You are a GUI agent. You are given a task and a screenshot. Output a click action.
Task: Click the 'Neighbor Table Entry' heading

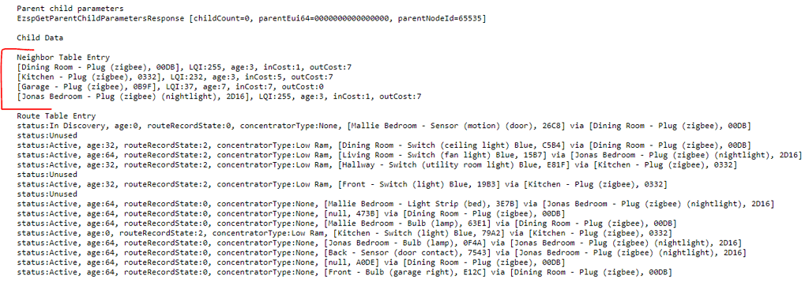(x=63, y=57)
